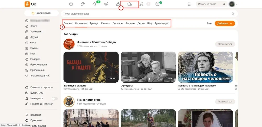Open Рекламный кабинет link
The image size is (262, 127).
41,104
